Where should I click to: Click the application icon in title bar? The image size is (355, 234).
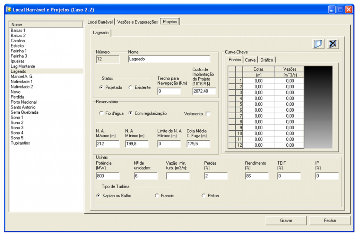(9, 9)
